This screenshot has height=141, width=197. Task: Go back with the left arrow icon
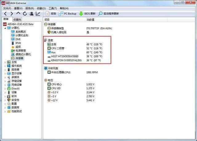coord(6,14)
